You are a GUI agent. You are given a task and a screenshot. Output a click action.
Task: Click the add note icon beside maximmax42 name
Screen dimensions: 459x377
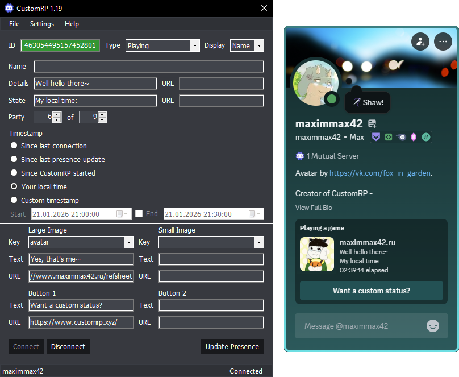(x=372, y=124)
